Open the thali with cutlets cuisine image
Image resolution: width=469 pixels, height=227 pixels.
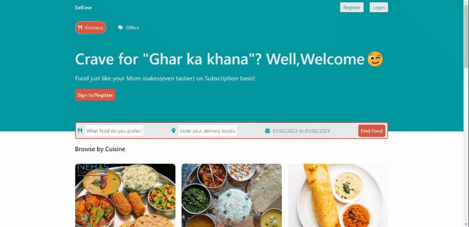click(125, 195)
